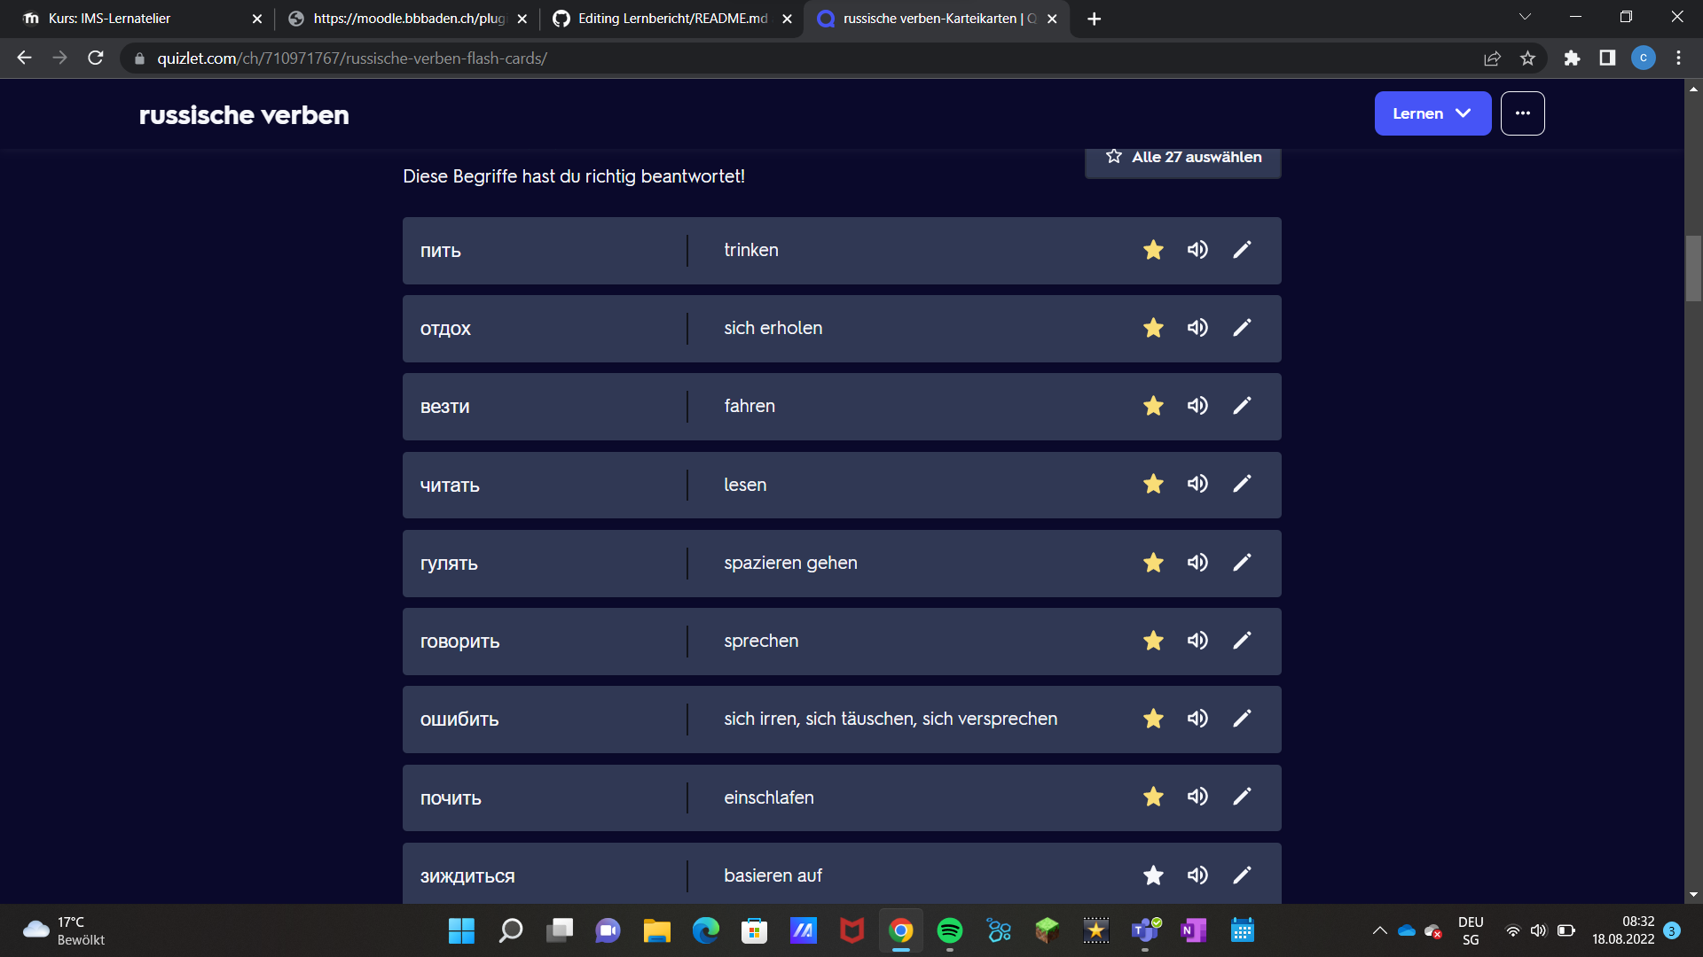Viewport: 1703px width, 957px height.
Task: Play pronunciation for the читать card
Action: tap(1197, 484)
